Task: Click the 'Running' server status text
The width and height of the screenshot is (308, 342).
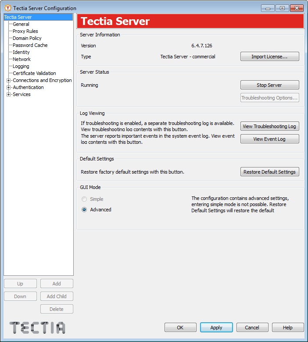Action: (x=89, y=85)
